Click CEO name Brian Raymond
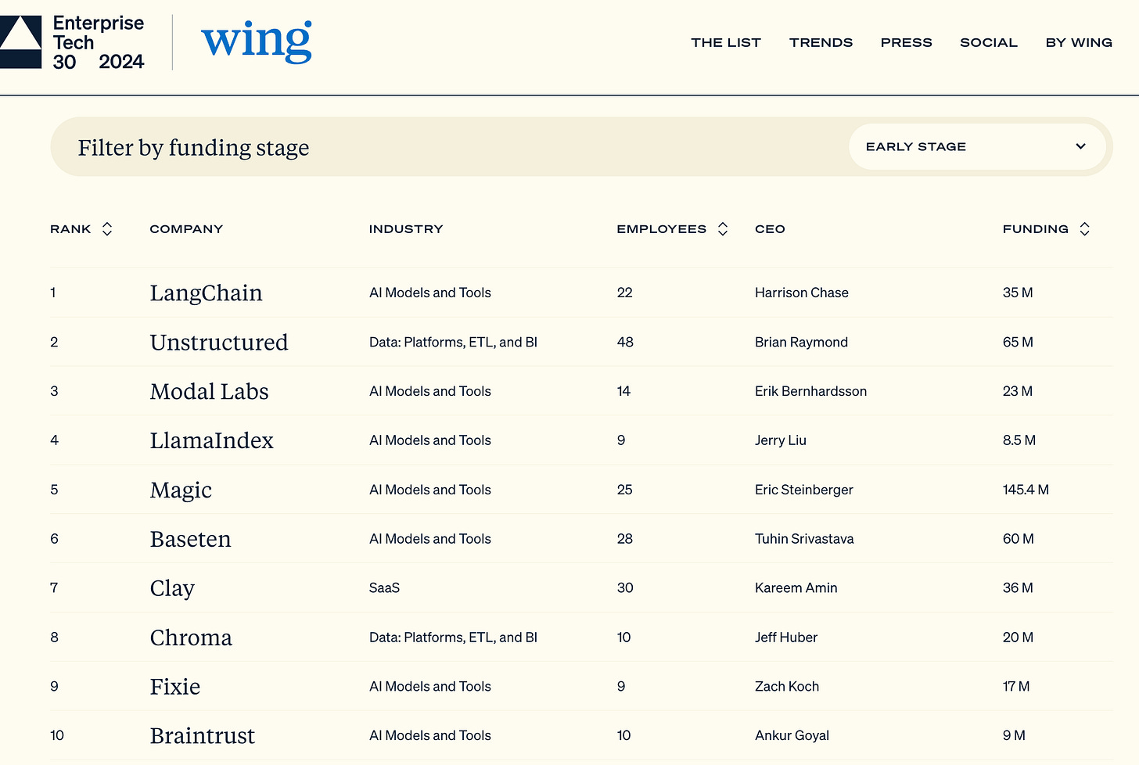 click(x=801, y=342)
